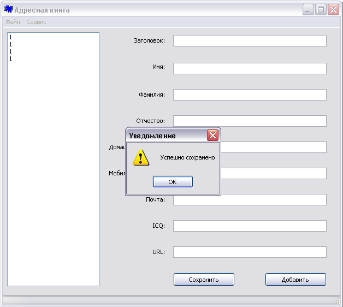Close the Уведомление dialog with its X
This screenshot has width=343, height=307.
pyautogui.click(x=212, y=135)
